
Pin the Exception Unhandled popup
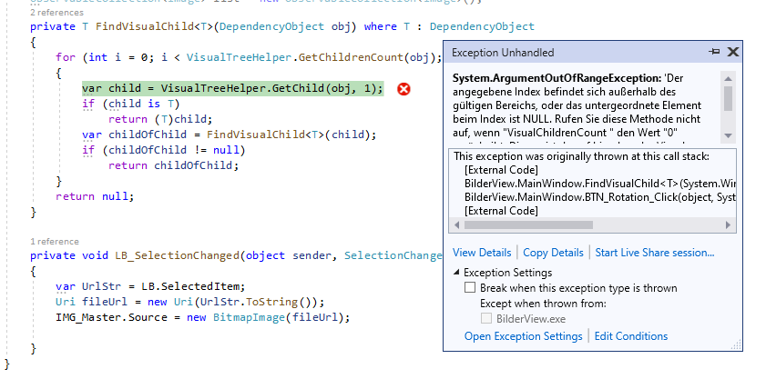tap(714, 52)
